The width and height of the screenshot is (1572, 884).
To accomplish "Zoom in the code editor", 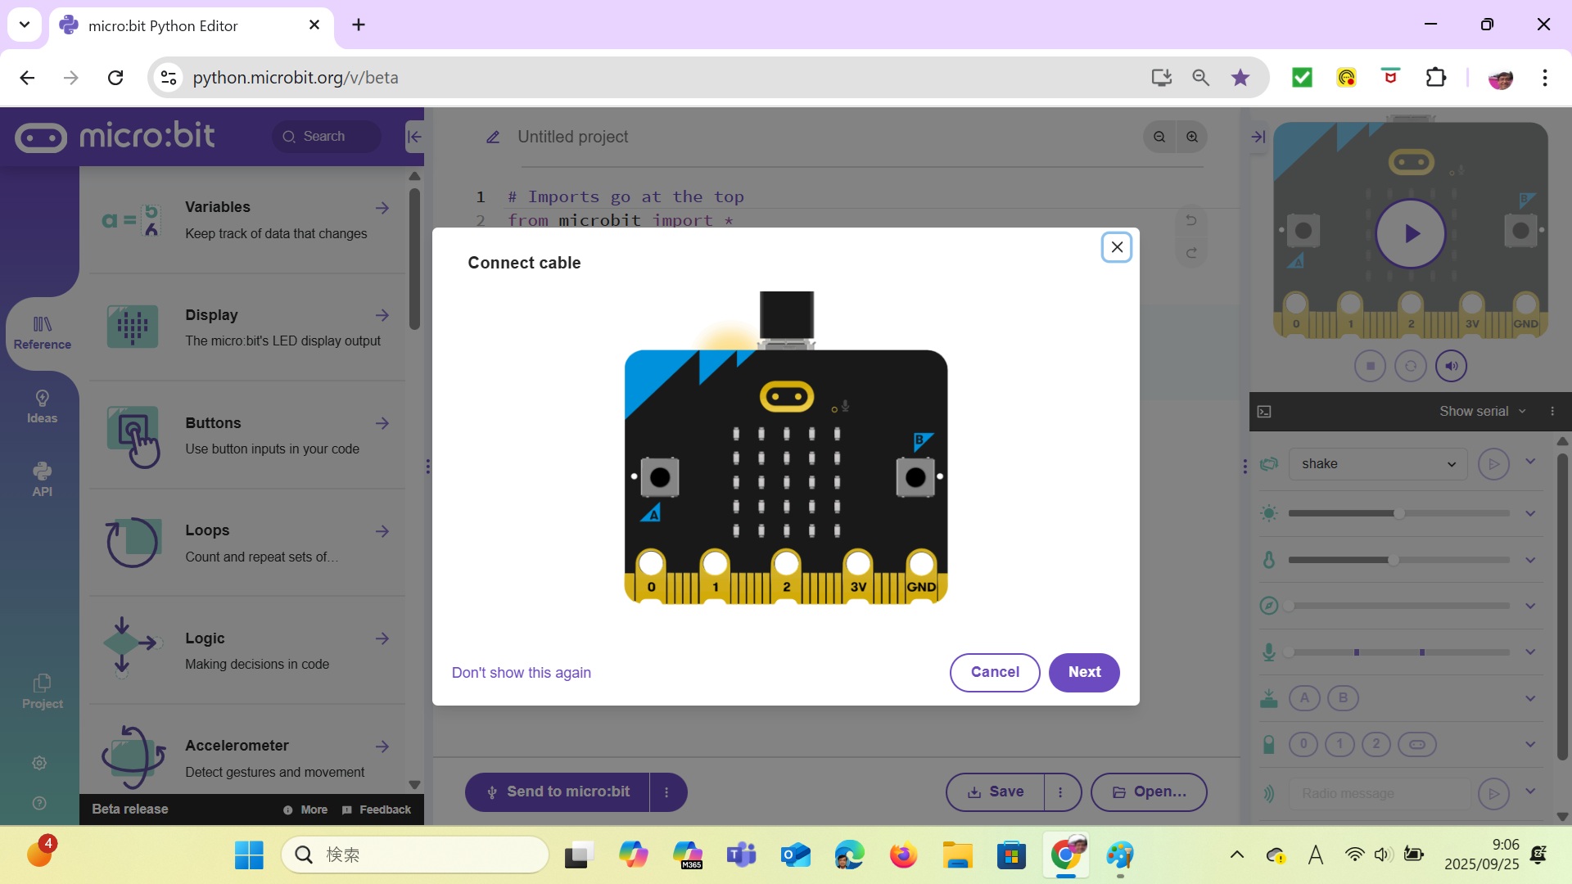I will tap(1192, 137).
